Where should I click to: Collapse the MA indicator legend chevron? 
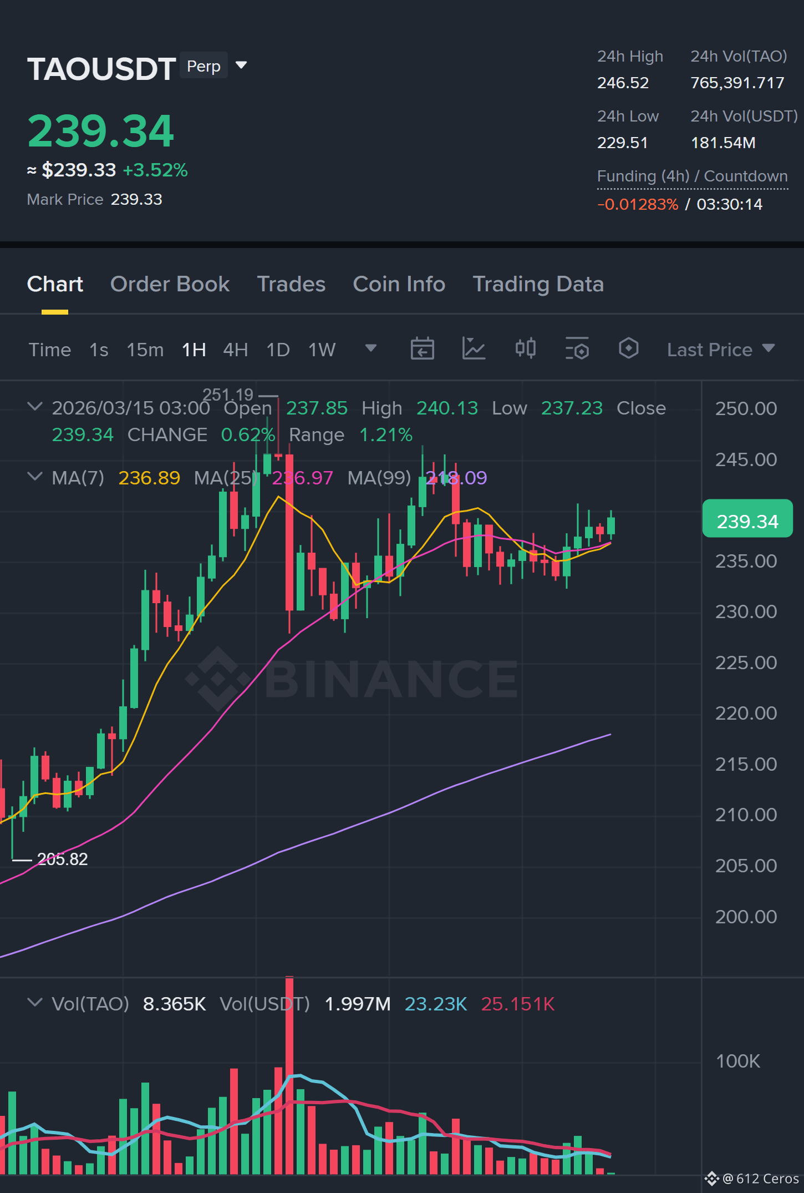pyautogui.click(x=35, y=477)
